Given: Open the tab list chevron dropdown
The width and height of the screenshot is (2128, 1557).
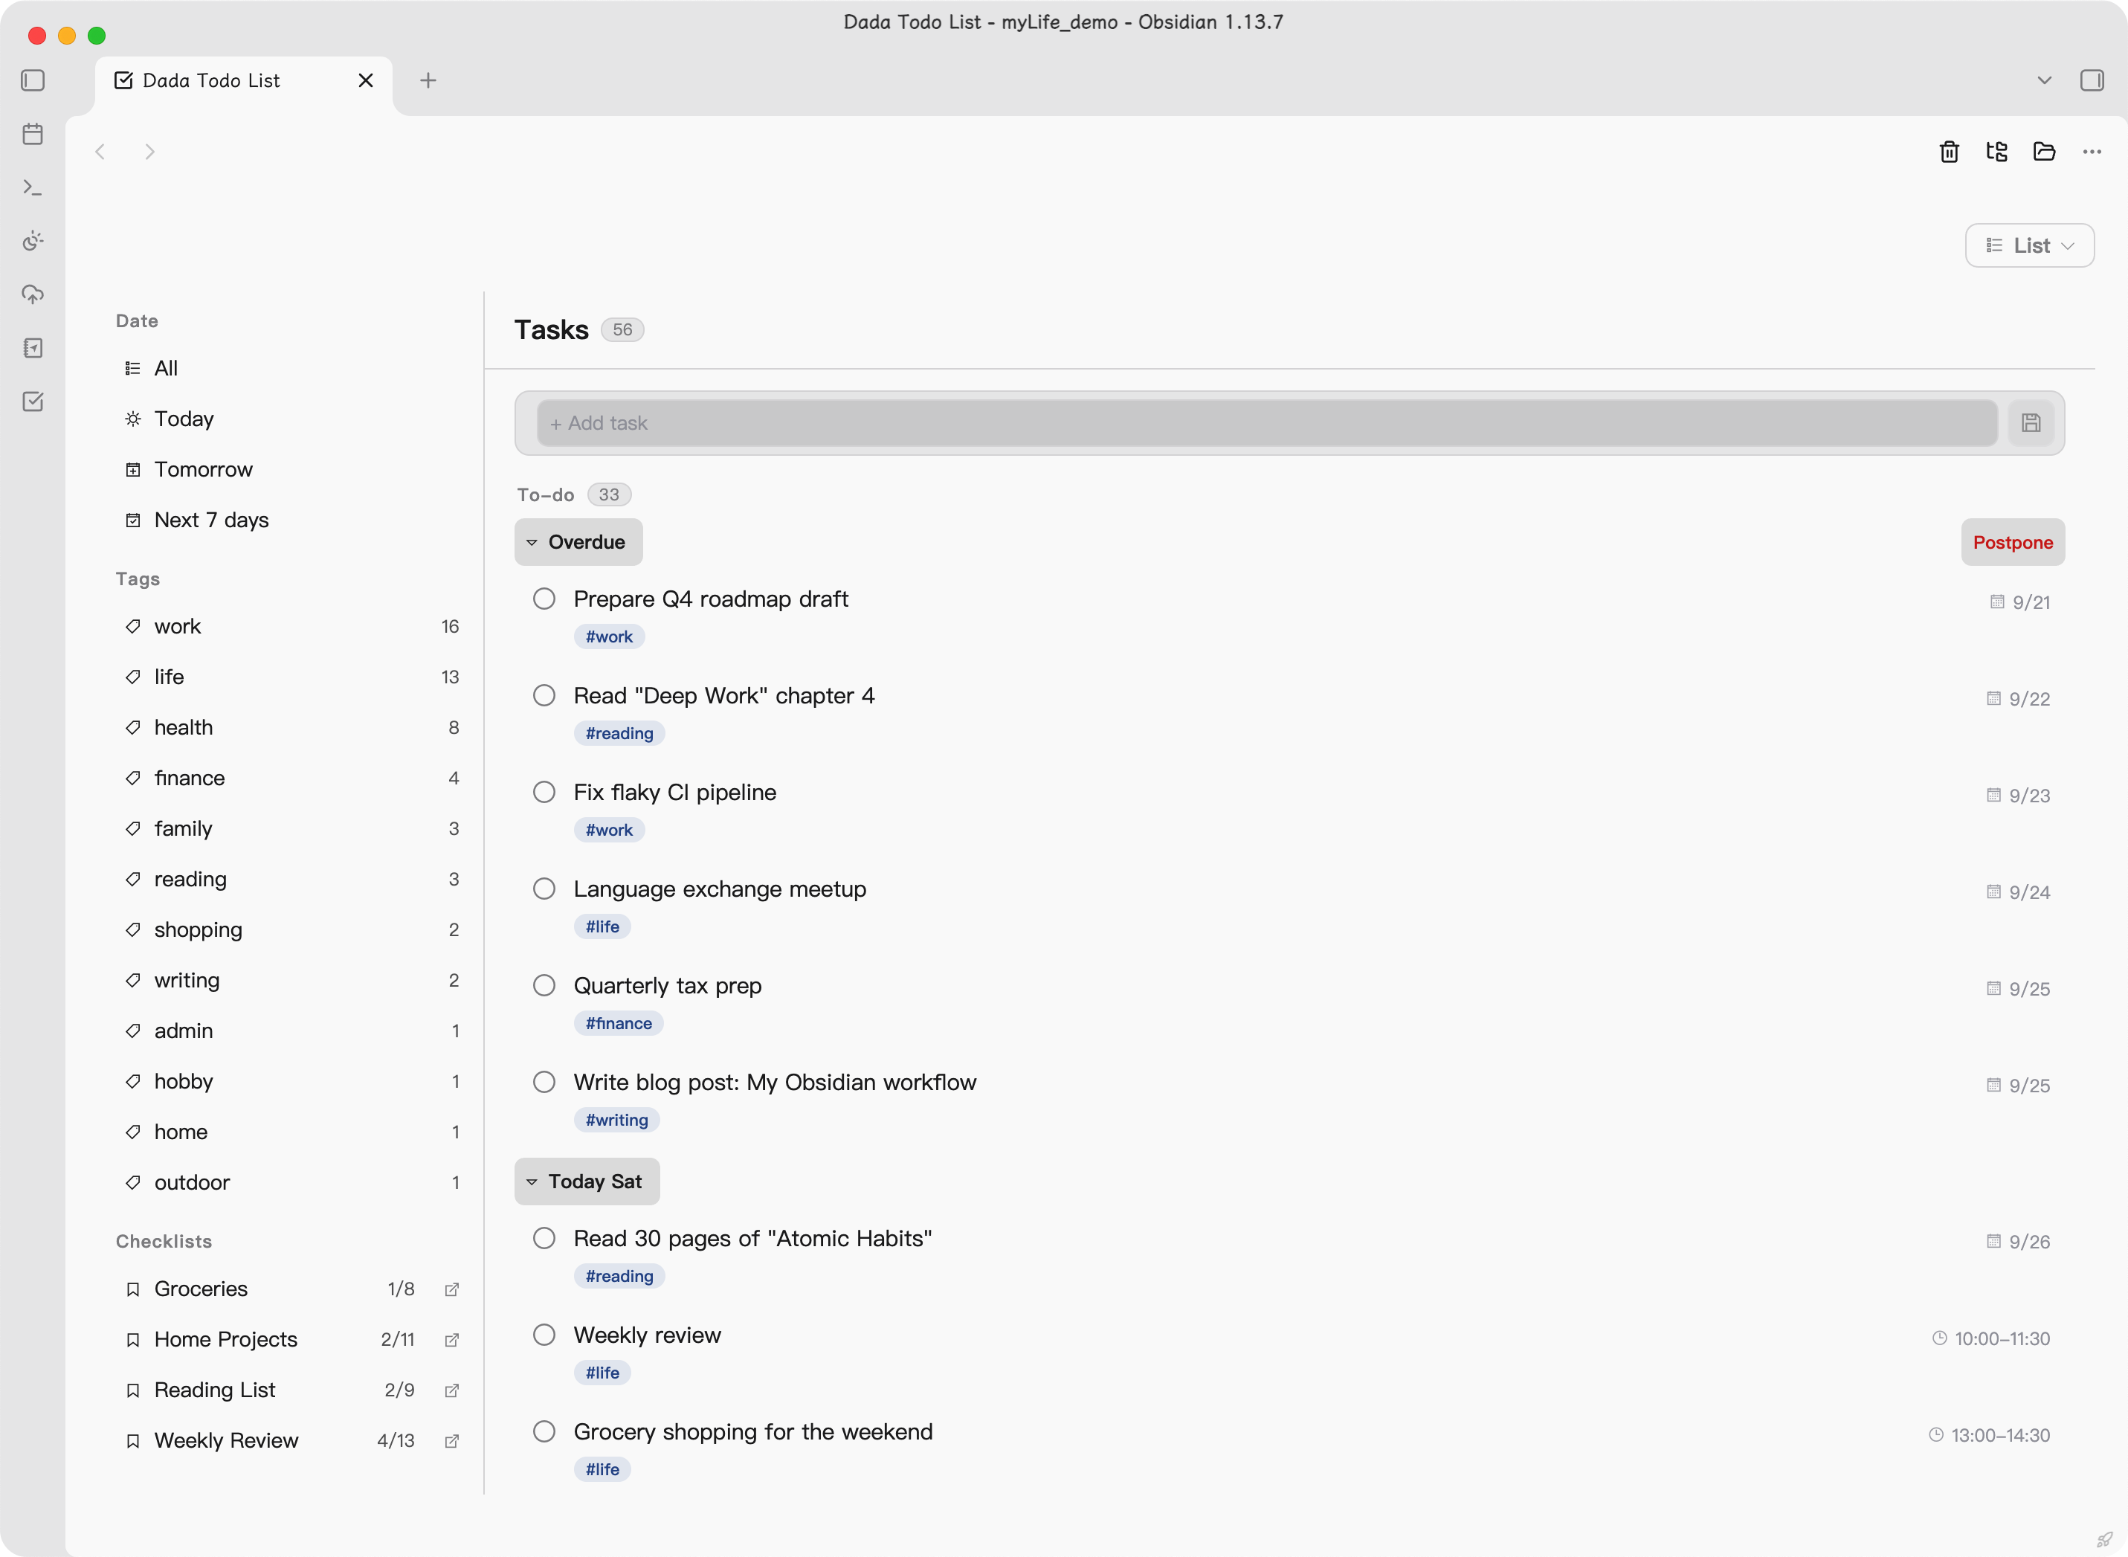Looking at the screenshot, I should click(2044, 80).
